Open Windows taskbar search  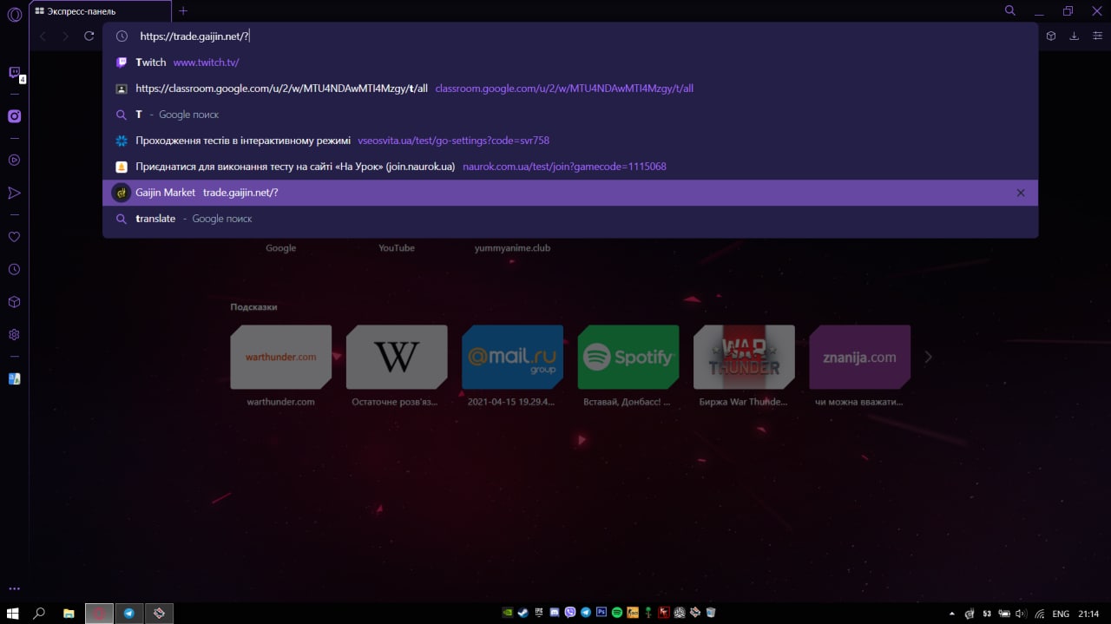[39, 613]
